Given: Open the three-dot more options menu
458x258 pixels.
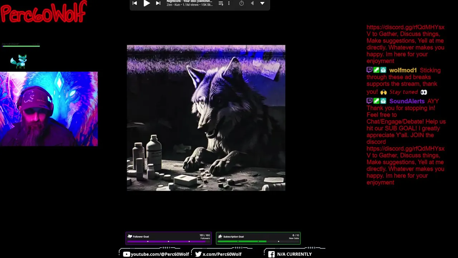Looking at the screenshot, I should coord(229,3).
